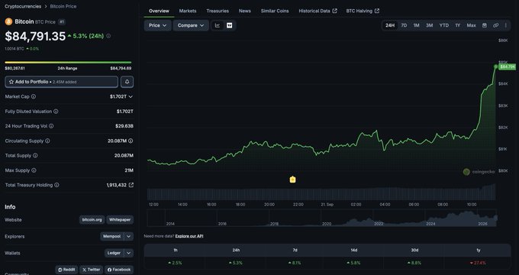Open the Ledger wallet link
The image size is (519, 275).
point(114,253)
